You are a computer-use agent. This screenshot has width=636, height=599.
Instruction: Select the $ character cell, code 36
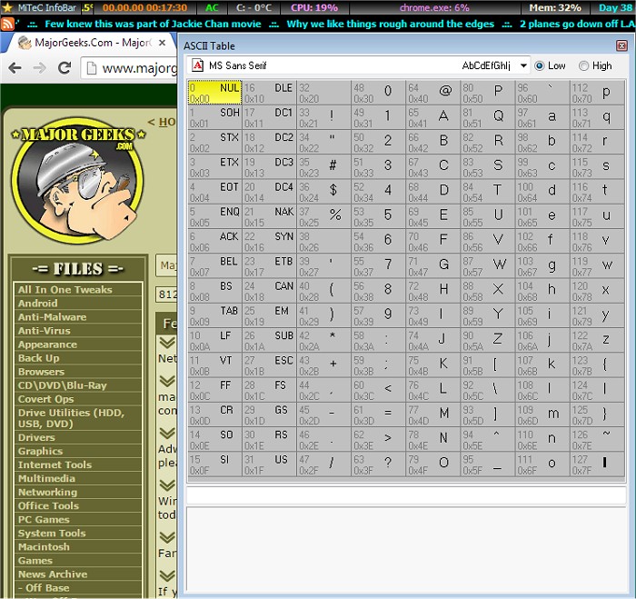[323, 192]
